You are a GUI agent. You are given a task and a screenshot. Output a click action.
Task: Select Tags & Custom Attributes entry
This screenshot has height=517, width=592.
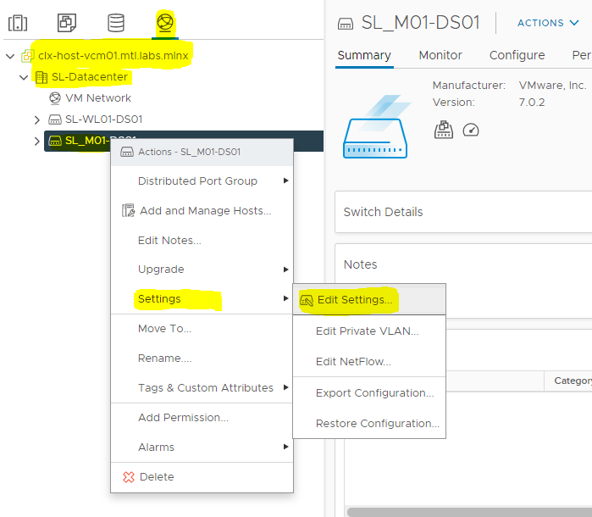pyautogui.click(x=202, y=388)
